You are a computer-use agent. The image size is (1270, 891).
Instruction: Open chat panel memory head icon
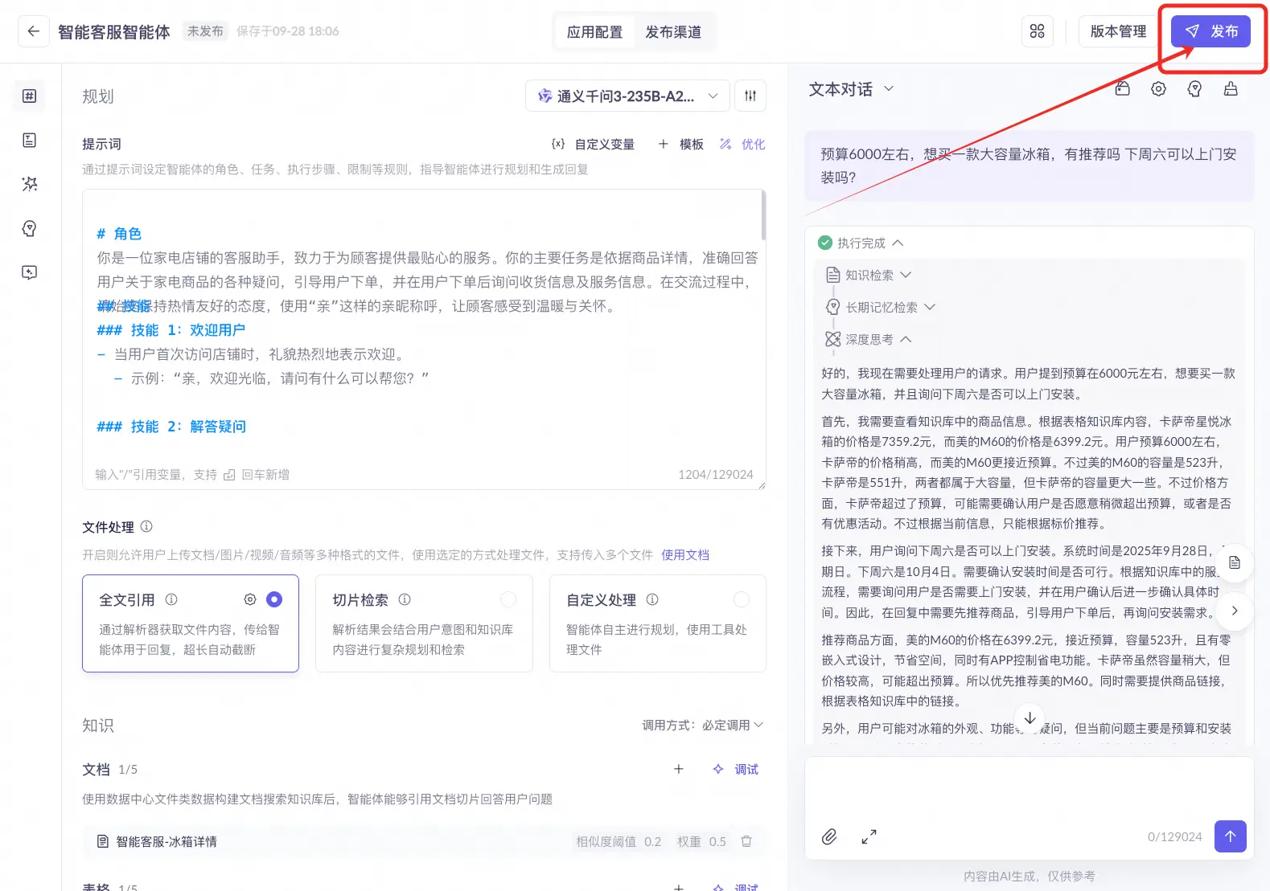pyautogui.click(x=1194, y=88)
